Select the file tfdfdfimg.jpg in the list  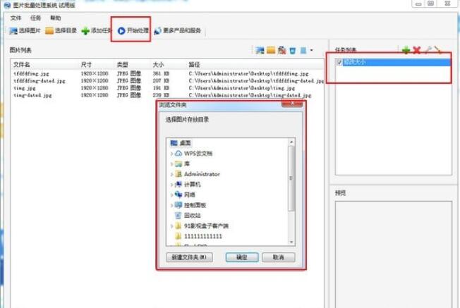31,74
